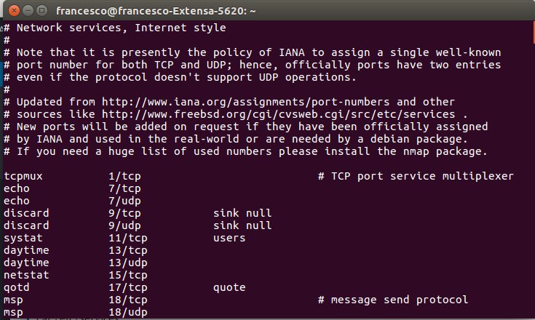
Task: Click the 1/tcp port entry
Action: click(124, 176)
